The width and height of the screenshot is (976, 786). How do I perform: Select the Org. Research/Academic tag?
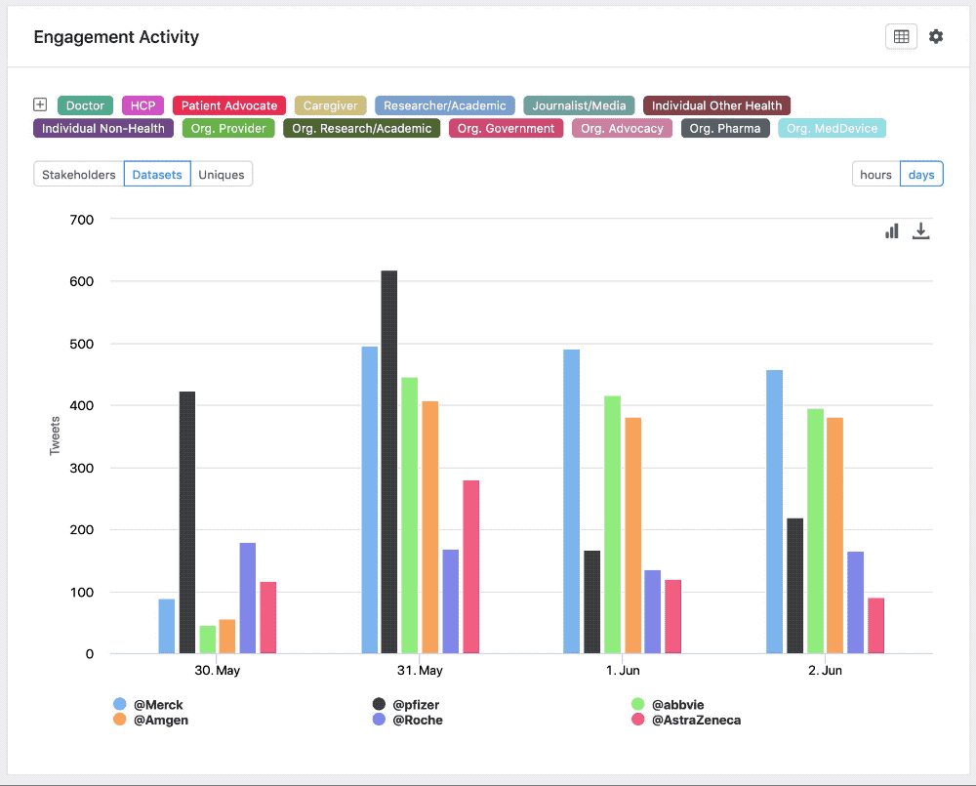pos(362,128)
